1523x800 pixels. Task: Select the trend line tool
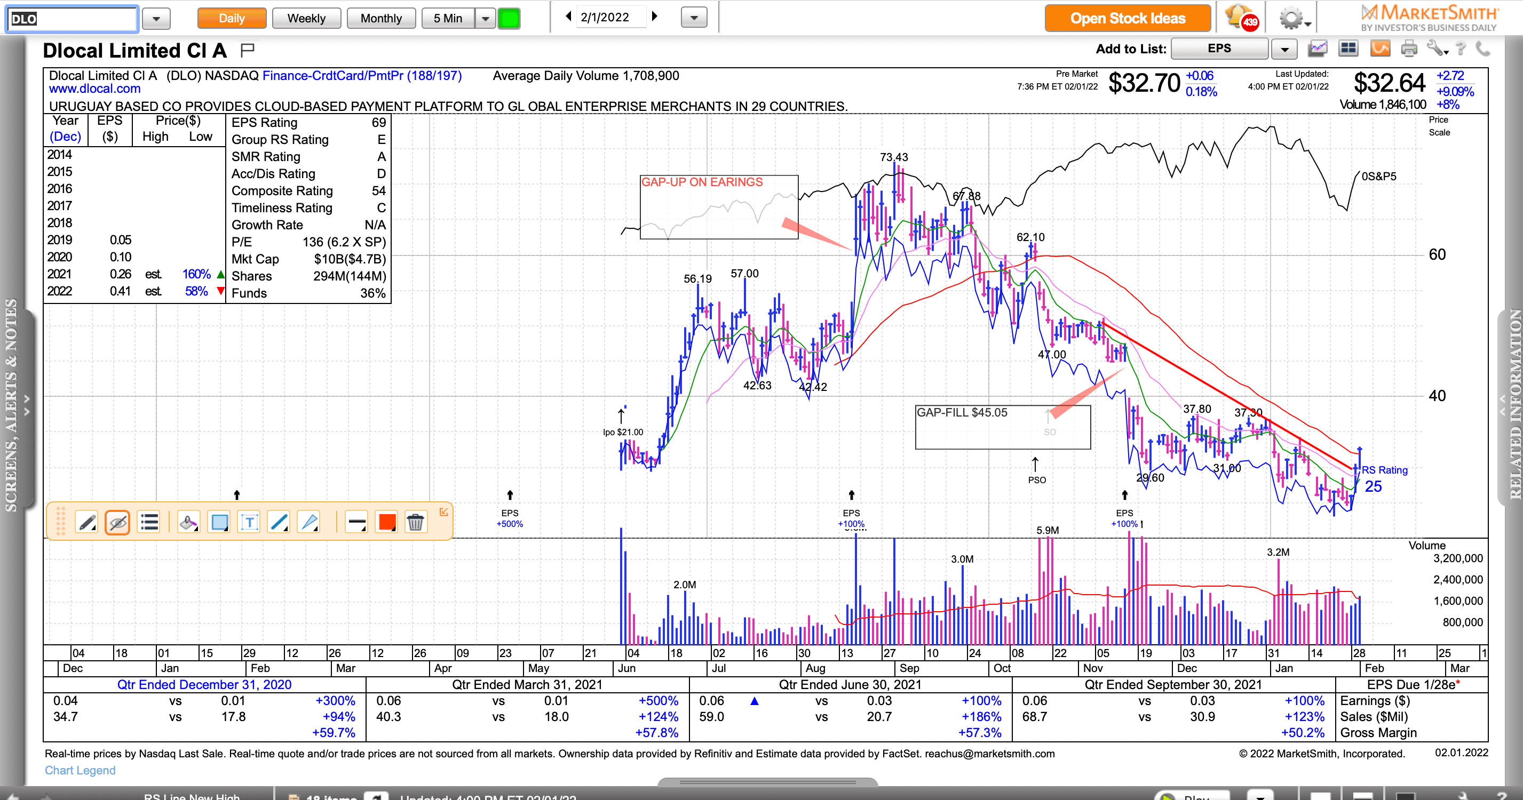(x=279, y=522)
